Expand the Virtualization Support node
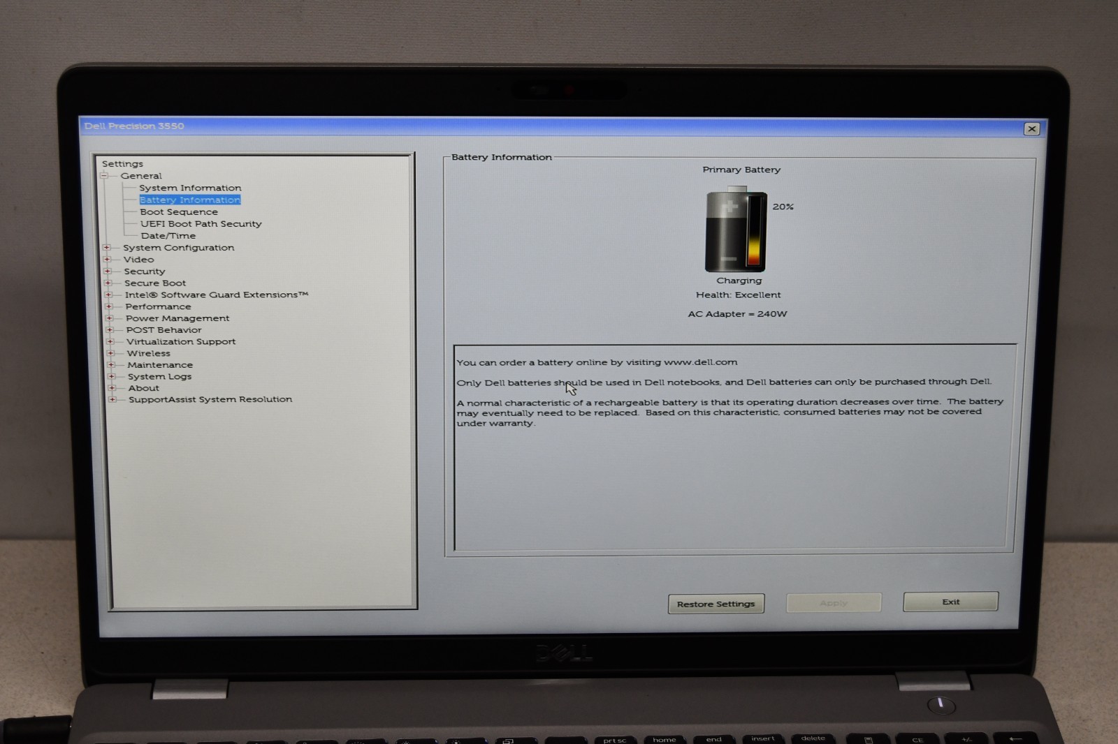This screenshot has width=1118, height=744. coord(110,342)
